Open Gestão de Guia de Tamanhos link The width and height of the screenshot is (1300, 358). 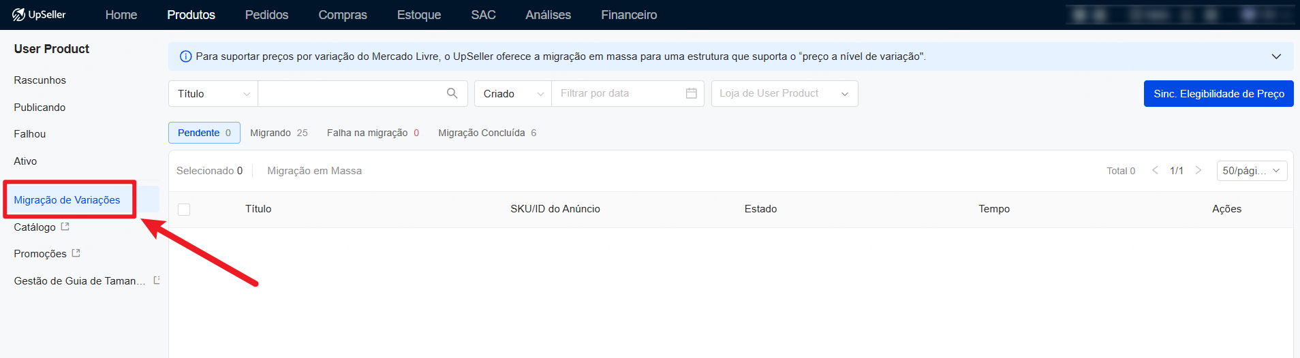(x=80, y=281)
